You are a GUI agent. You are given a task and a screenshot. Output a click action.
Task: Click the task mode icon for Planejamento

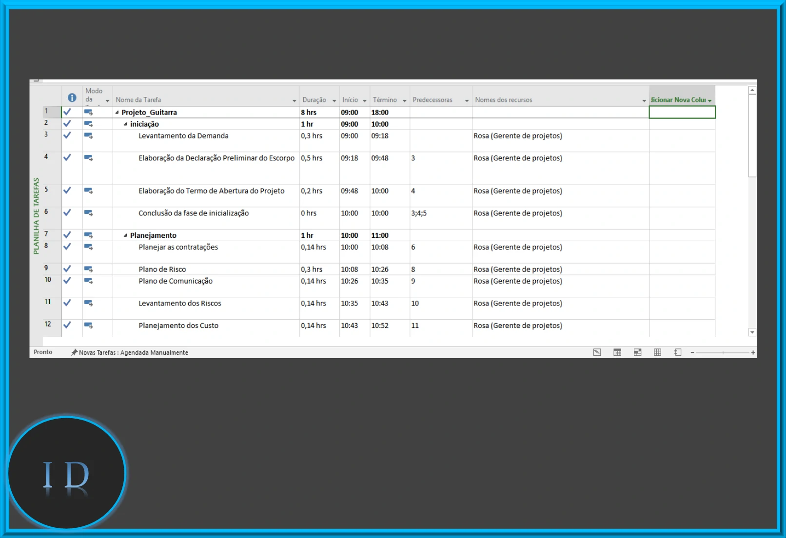tap(88, 235)
